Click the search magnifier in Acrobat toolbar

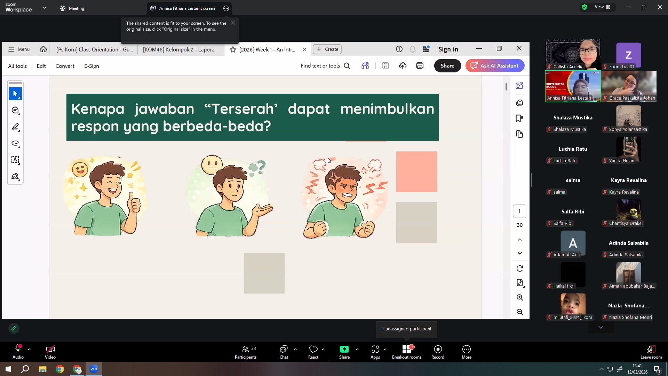347,66
